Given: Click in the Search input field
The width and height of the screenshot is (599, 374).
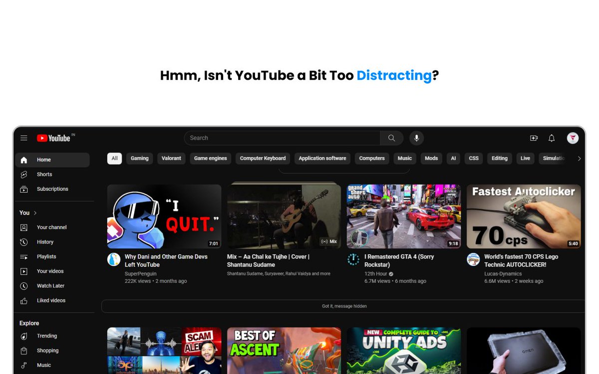Looking at the screenshot, I should click(282, 138).
